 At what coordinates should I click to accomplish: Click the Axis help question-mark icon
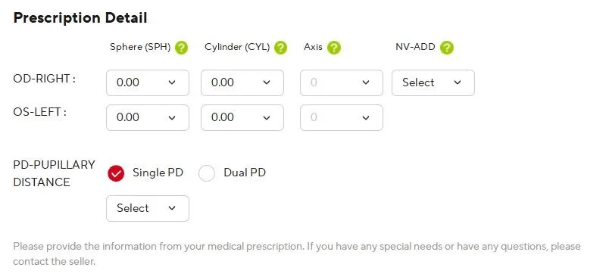click(x=334, y=48)
